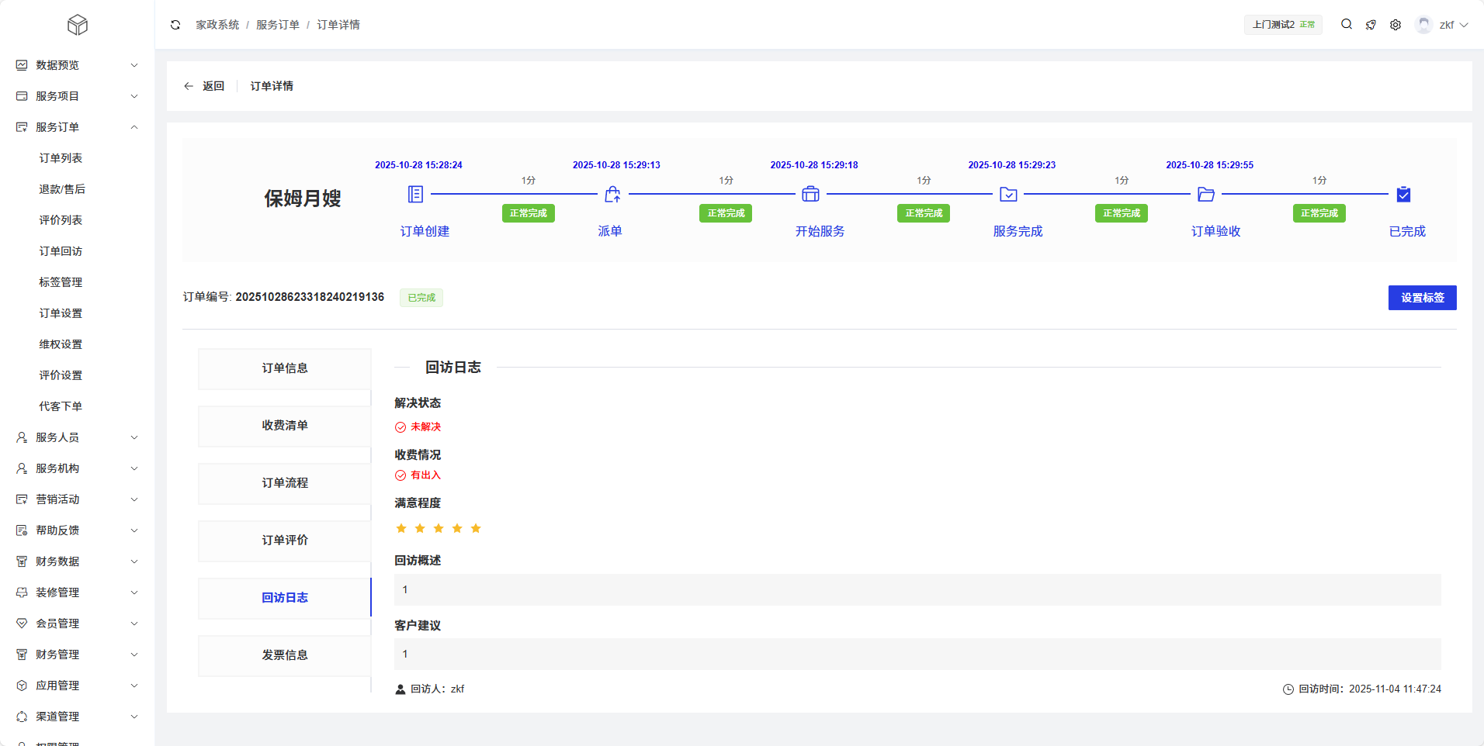Viewport: 1484px width, 746px height.
Task: Click the 订单创建 step icon
Action: pyautogui.click(x=416, y=194)
